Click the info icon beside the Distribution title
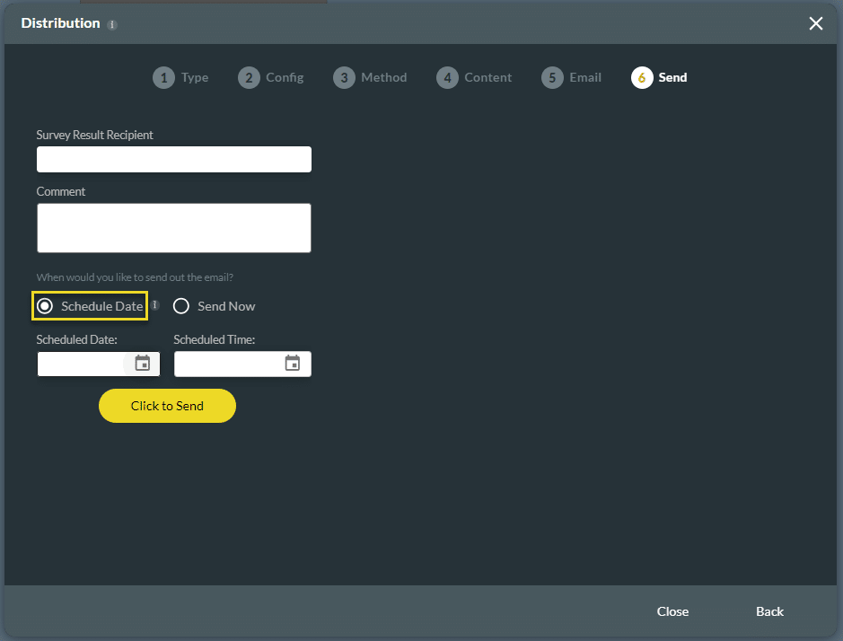This screenshot has height=641, width=843. 111,24
